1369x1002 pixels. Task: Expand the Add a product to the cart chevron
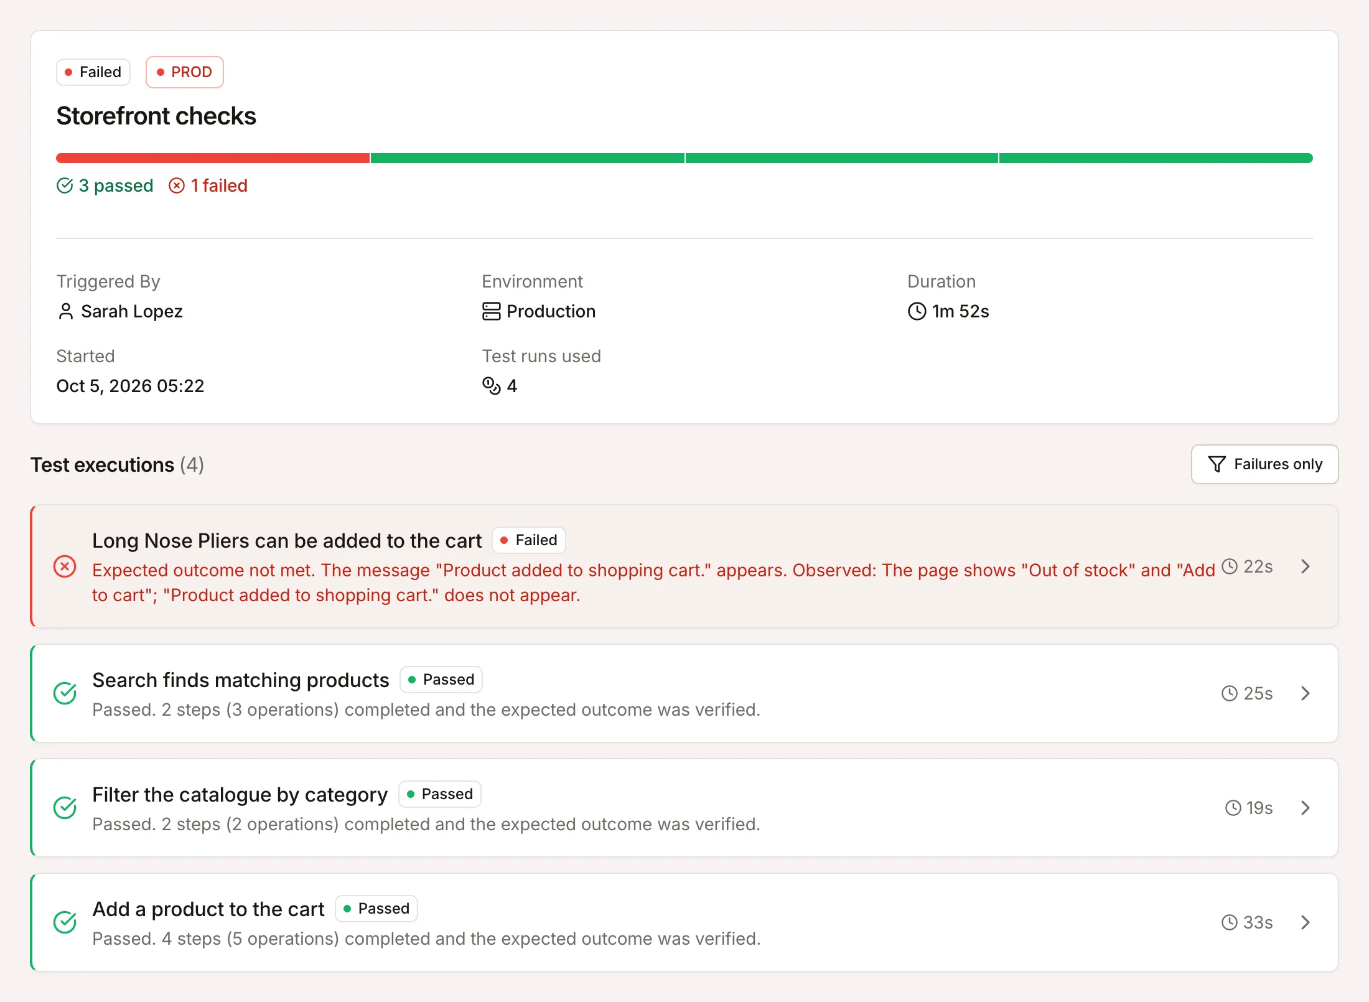1306,922
